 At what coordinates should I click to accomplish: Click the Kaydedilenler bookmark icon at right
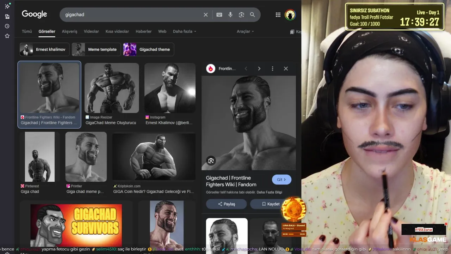tap(292, 32)
